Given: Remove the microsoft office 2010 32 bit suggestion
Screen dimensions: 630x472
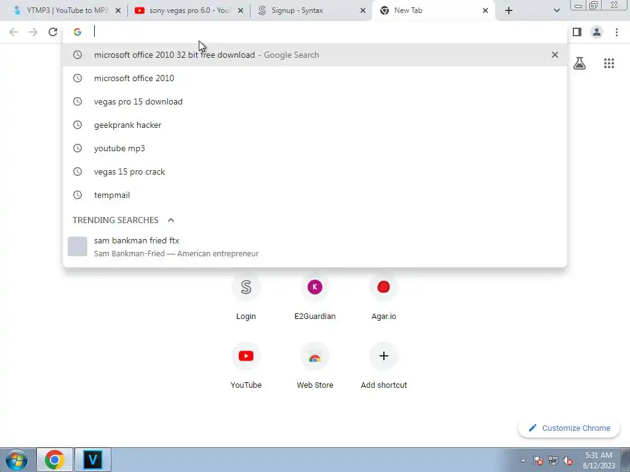Looking at the screenshot, I should pos(555,55).
